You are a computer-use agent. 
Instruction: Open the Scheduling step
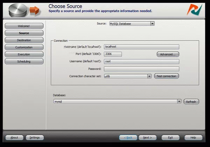[24, 61]
